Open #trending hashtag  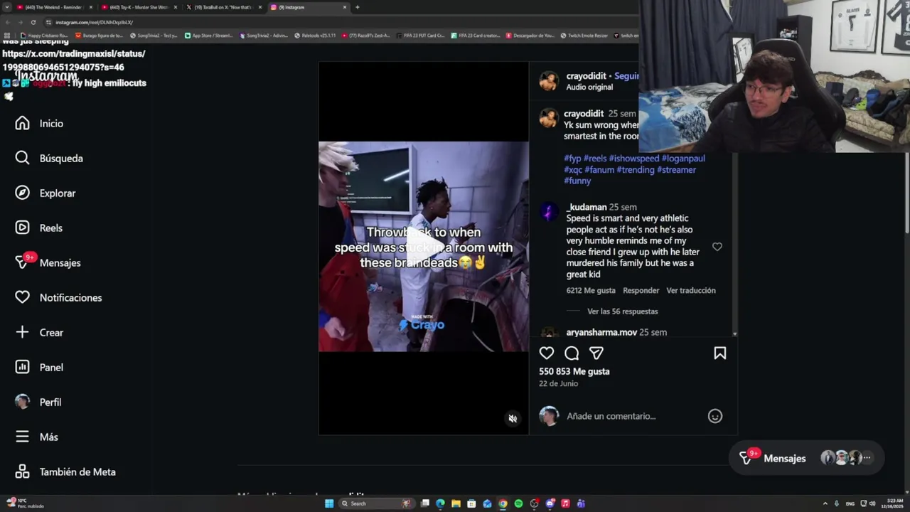pos(636,169)
